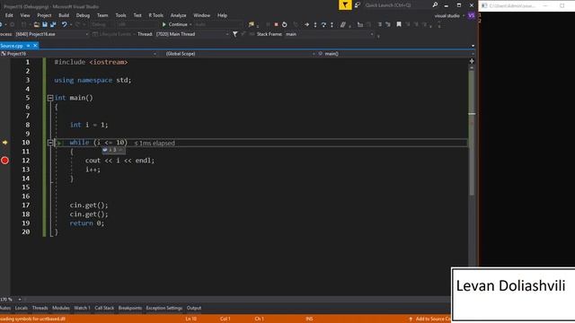
Task: Open the main() member navigation dropdown
Action: (x=395, y=54)
